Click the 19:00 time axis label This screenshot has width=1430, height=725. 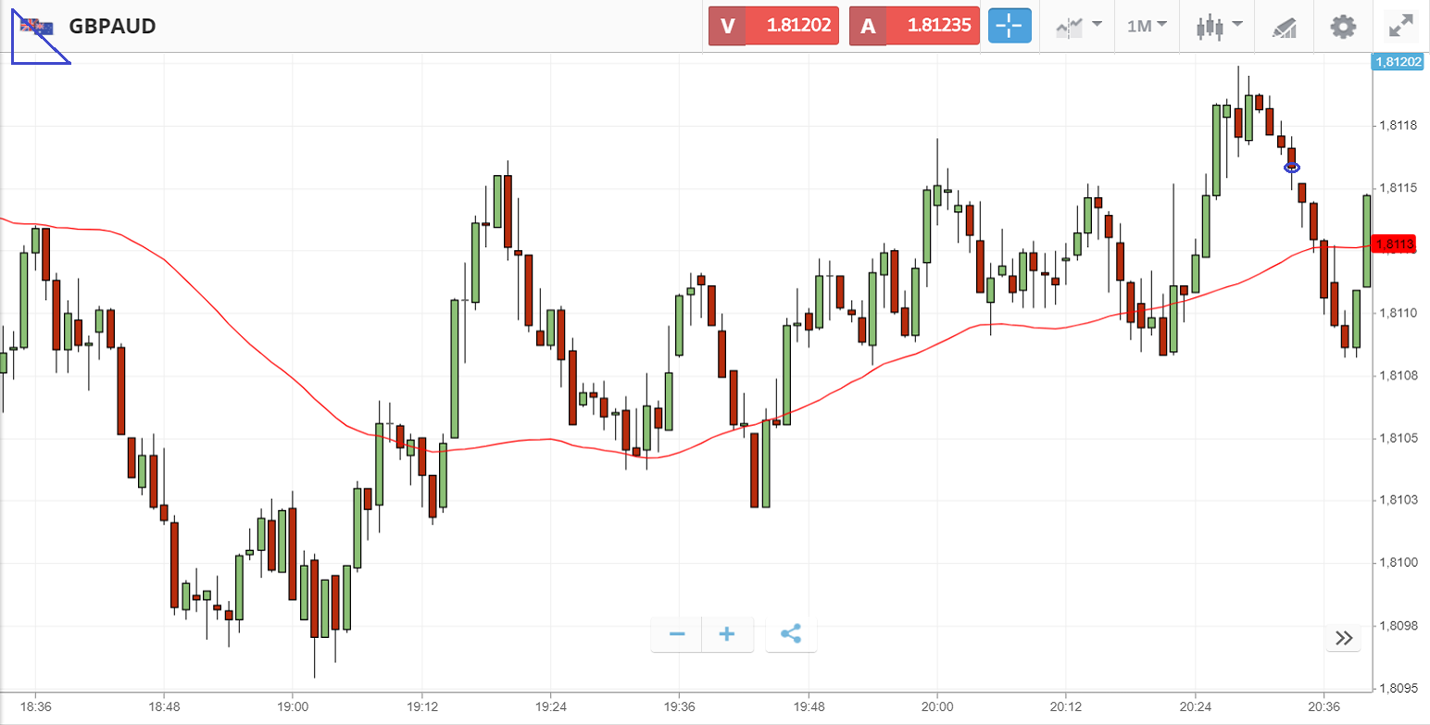coord(292,706)
